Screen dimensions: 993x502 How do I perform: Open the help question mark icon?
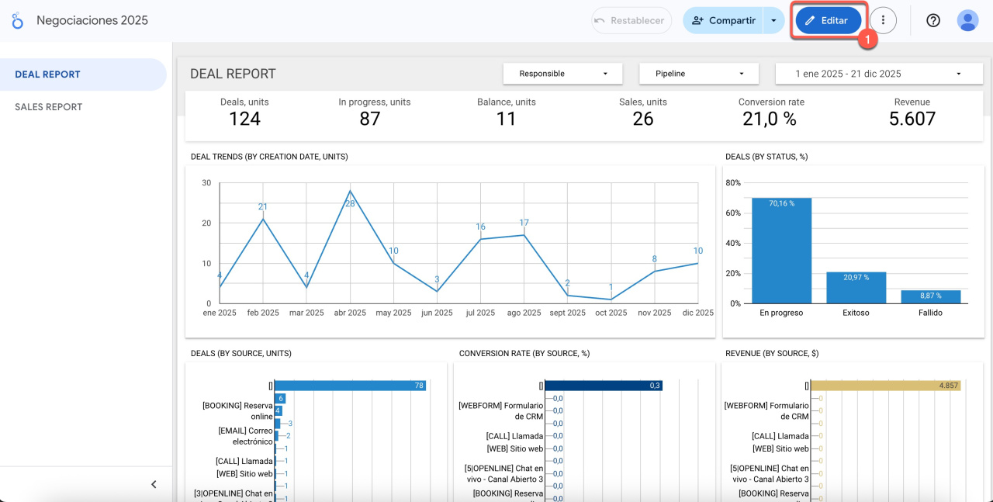[933, 21]
